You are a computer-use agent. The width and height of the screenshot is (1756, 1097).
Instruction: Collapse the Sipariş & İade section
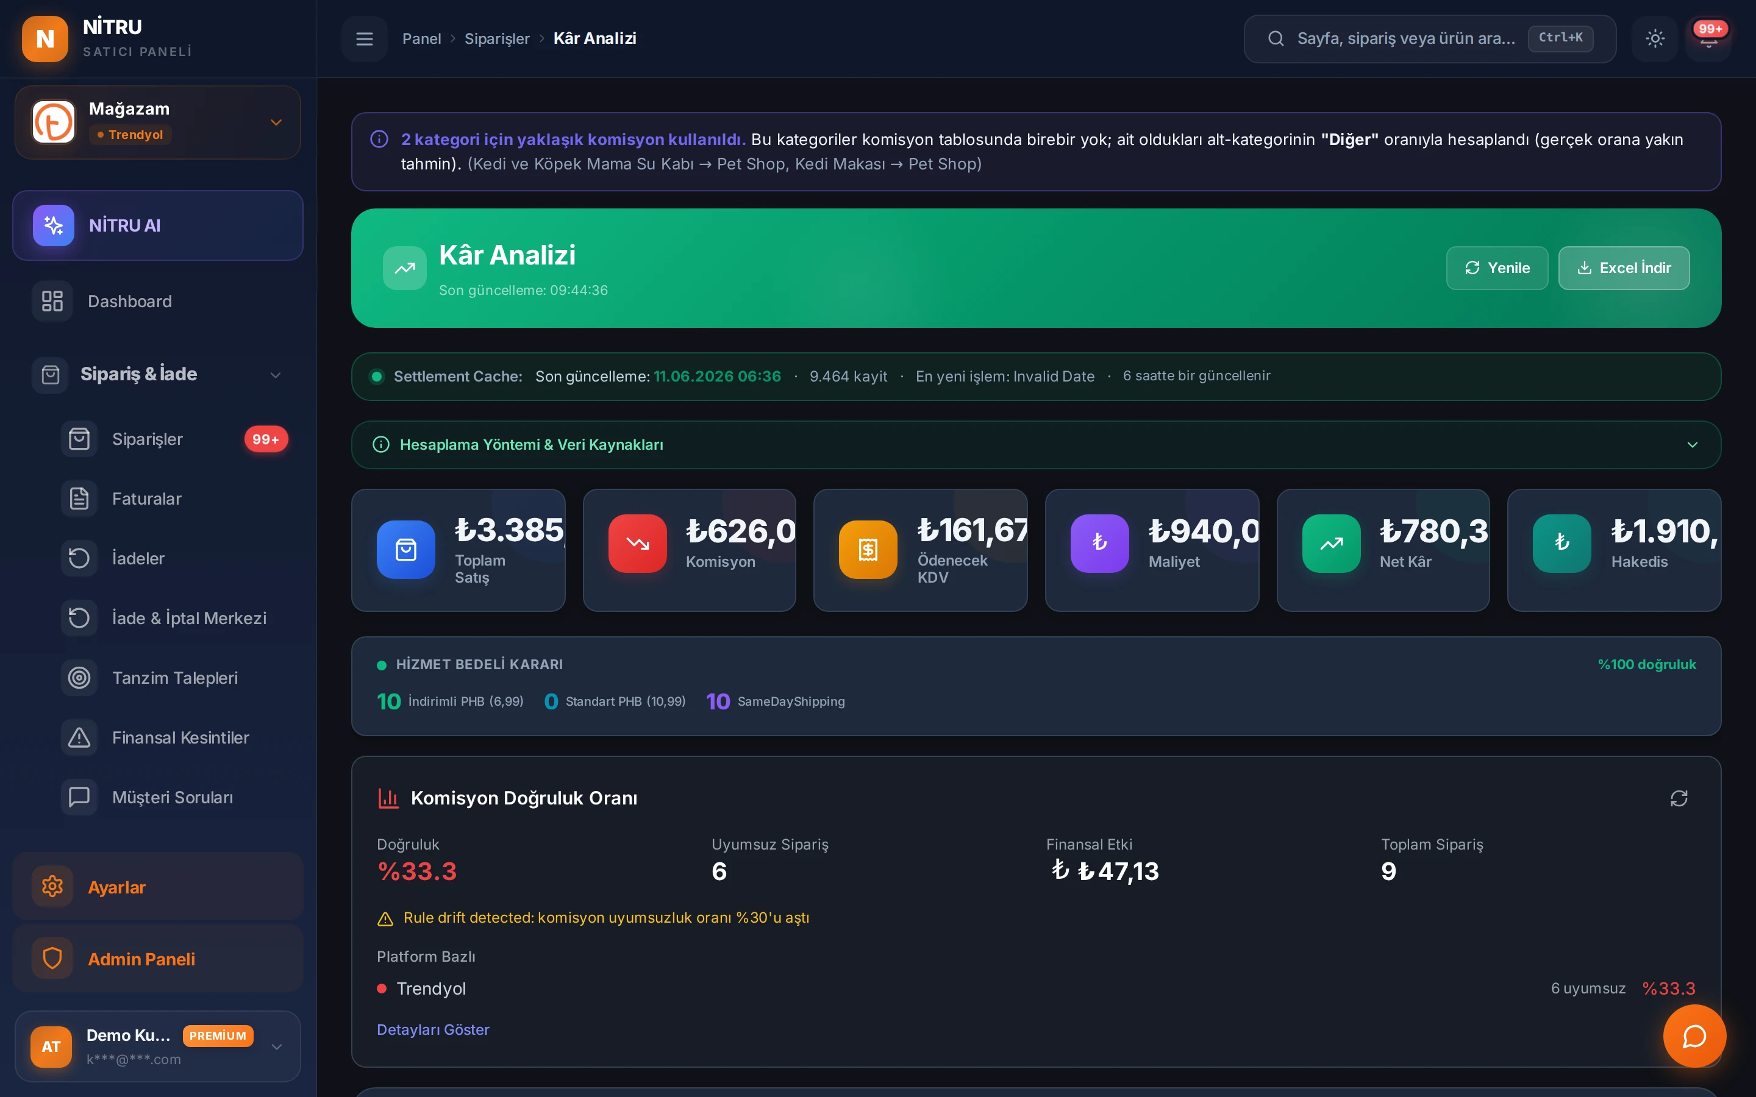coord(157,374)
